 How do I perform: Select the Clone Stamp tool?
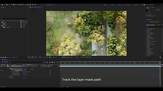pyautogui.click(x=28, y=5)
